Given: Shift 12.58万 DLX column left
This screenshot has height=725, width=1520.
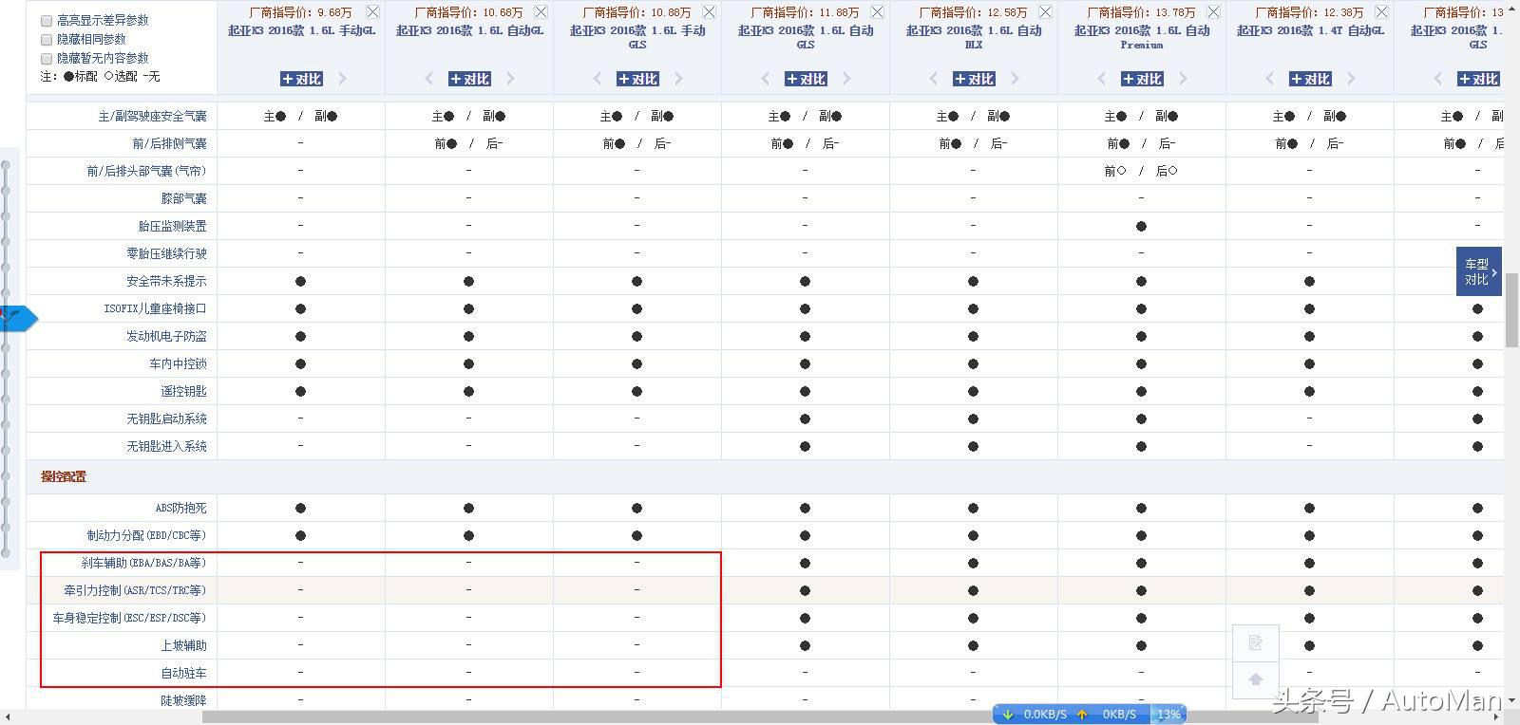Looking at the screenshot, I should [x=933, y=79].
